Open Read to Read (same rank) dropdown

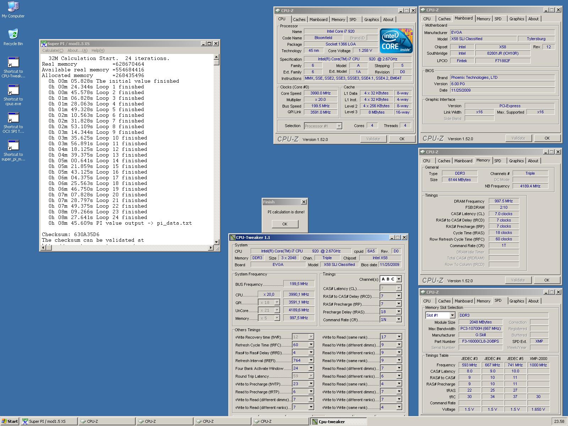tap(399, 384)
